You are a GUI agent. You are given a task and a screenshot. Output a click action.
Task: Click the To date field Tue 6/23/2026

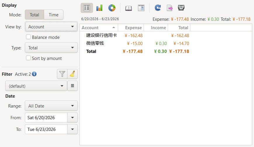point(46,129)
